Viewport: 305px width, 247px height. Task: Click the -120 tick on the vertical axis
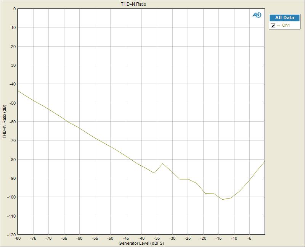click(12, 235)
